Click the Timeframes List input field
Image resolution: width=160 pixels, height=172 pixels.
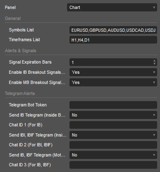click(x=113, y=40)
